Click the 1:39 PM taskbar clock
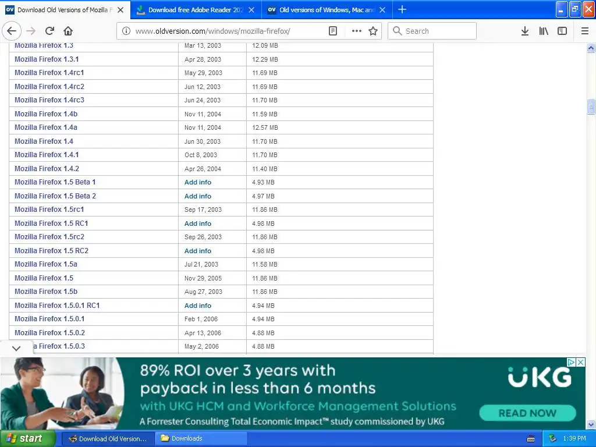 tap(574, 439)
